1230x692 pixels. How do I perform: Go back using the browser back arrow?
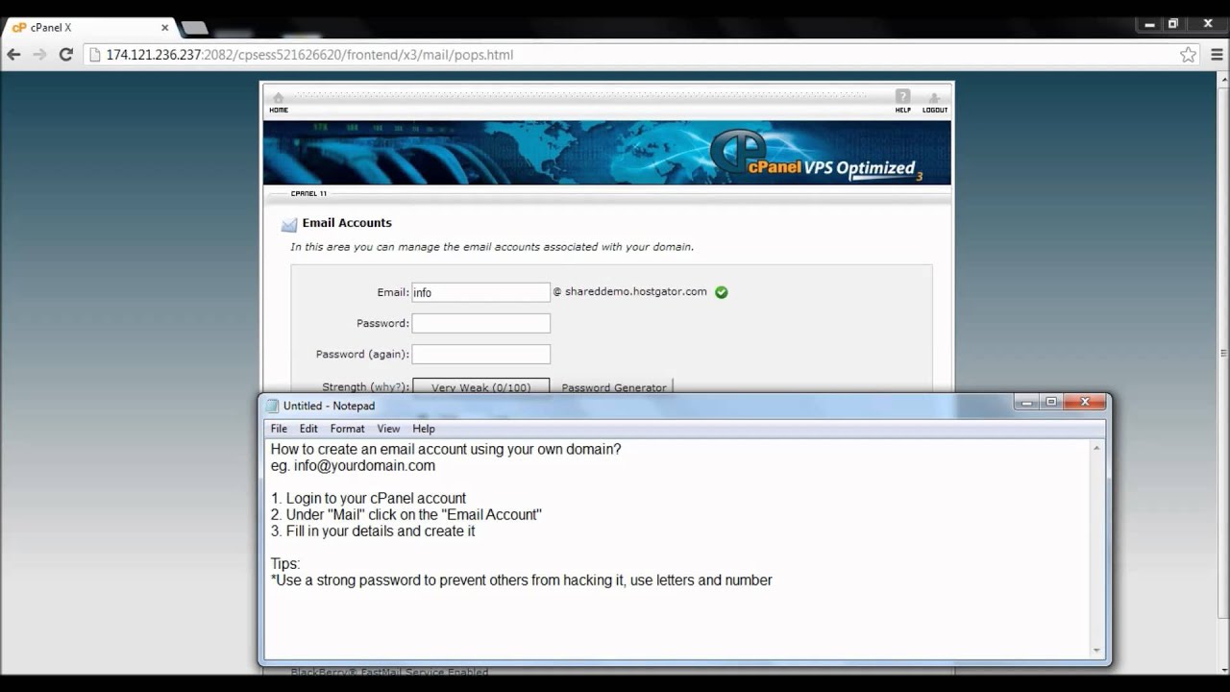13,55
